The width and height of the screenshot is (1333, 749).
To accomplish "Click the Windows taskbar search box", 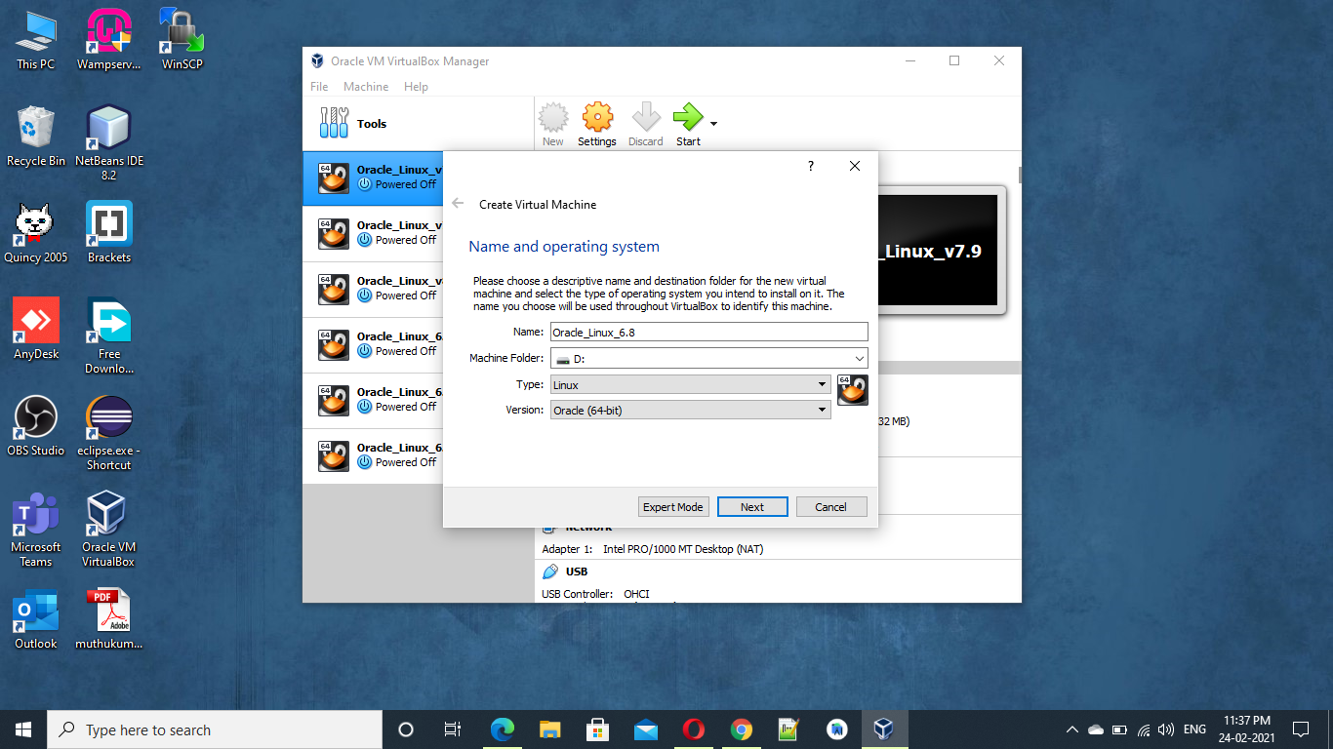I will click(x=215, y=729).
